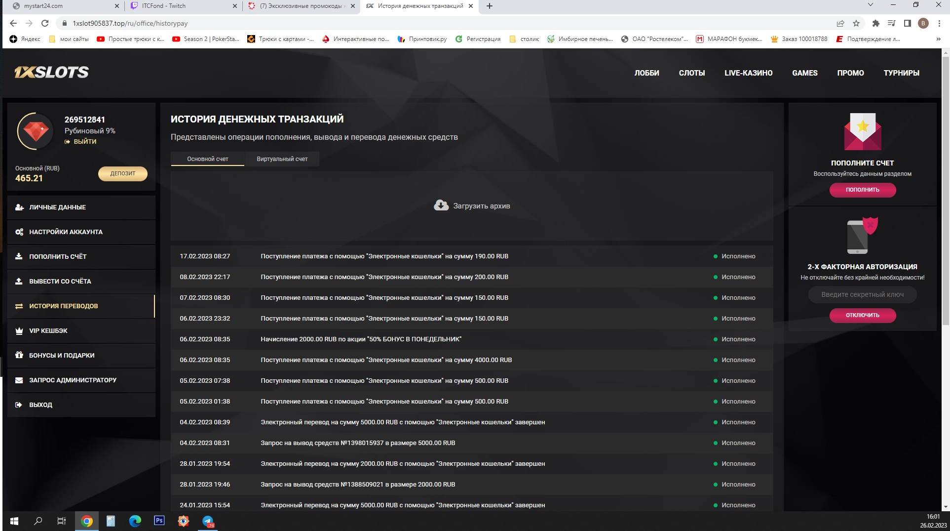Open the Яндекс bookmark

point(25,39)
